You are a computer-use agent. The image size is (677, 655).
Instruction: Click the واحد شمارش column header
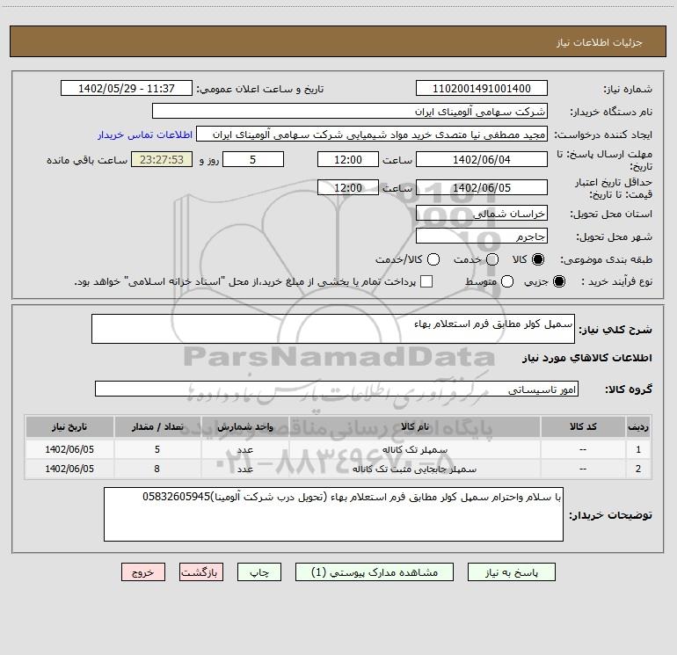(244, 426)
